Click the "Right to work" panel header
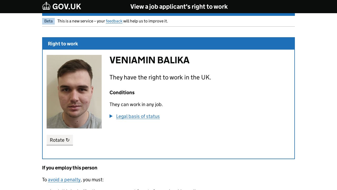 click(63, 44)
